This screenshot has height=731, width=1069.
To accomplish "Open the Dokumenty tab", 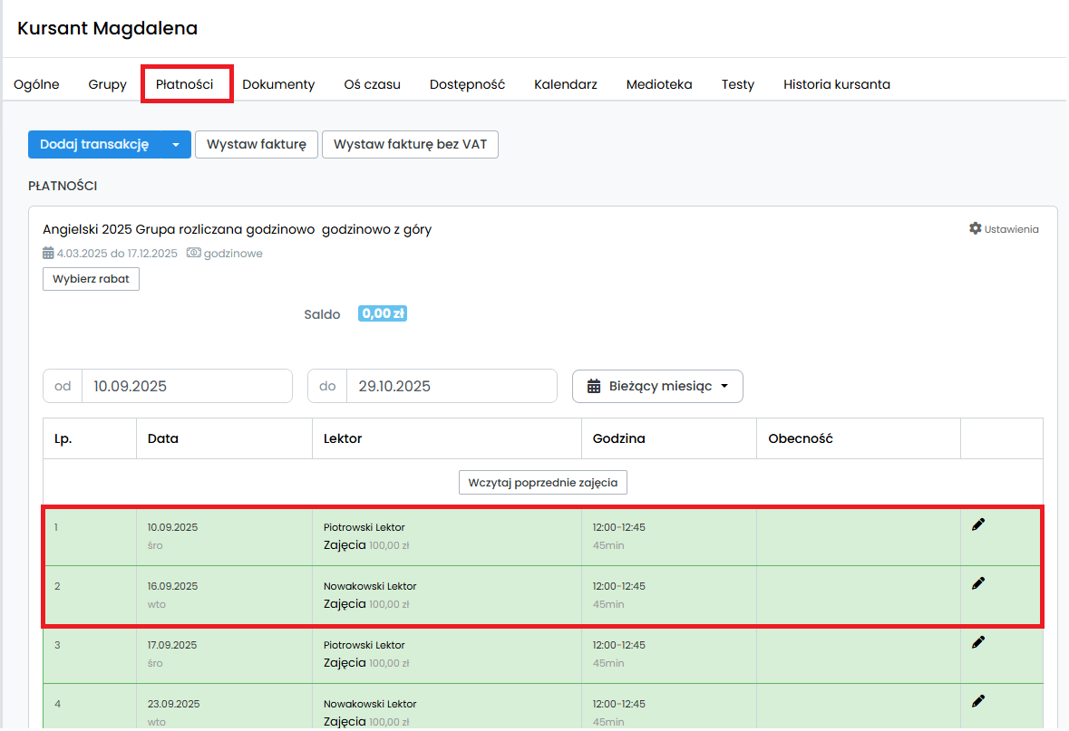I will pos(278,84).
